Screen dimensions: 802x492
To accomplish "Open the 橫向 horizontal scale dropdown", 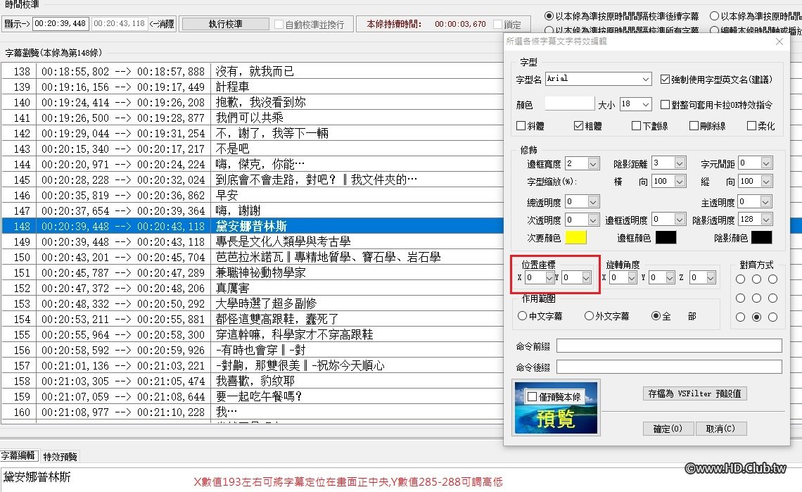I will pyautogui.click(x=680, y=181).
